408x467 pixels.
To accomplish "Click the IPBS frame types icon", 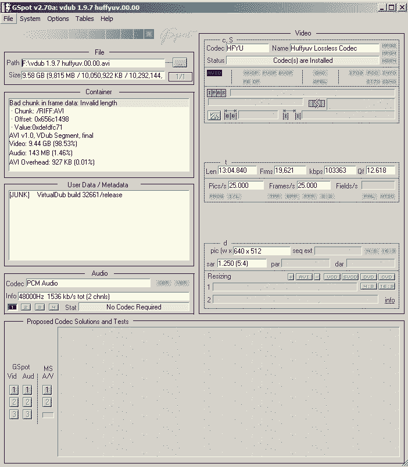I will click(x=216, y=93).
